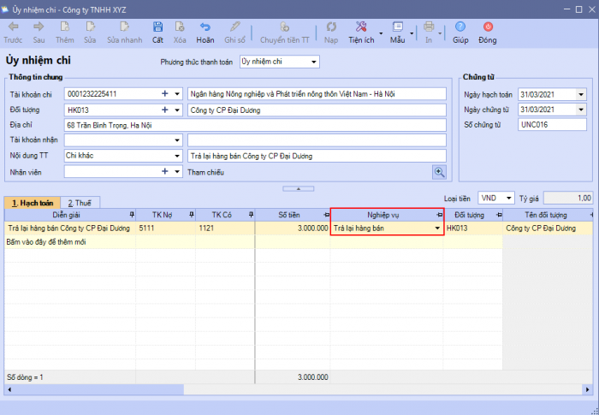
Task: Click the Hoãn undo icon
Action: pos(205,28)
